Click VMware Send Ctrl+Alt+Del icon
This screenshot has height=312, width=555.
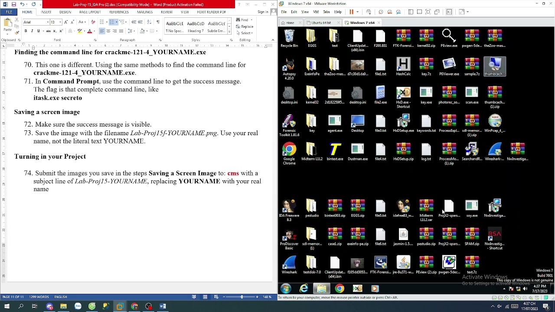369,12
